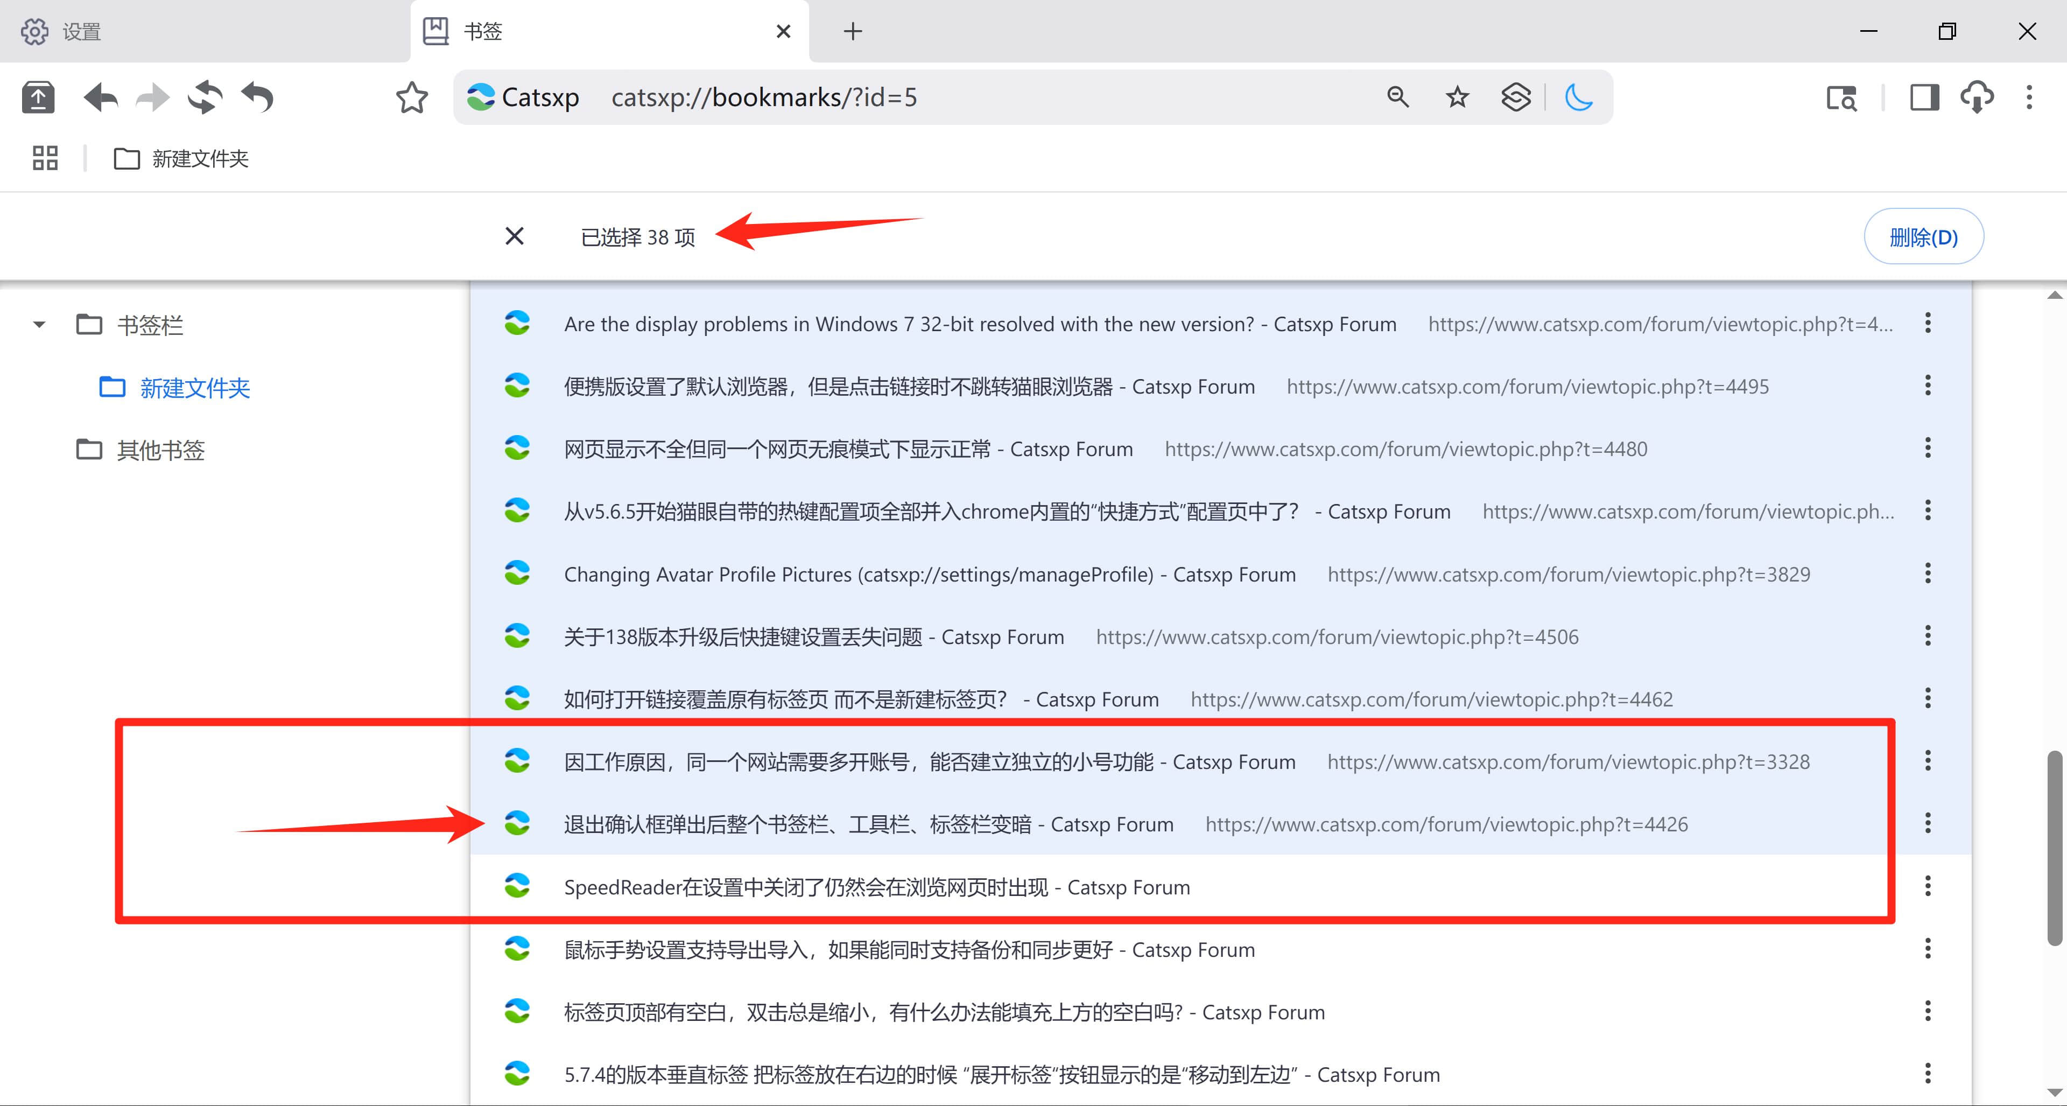Viewport: 2067px width, 1106px height.
Task: Open more menu for 如何打开链接覆盖 row
Action: tap(1928, 698)
